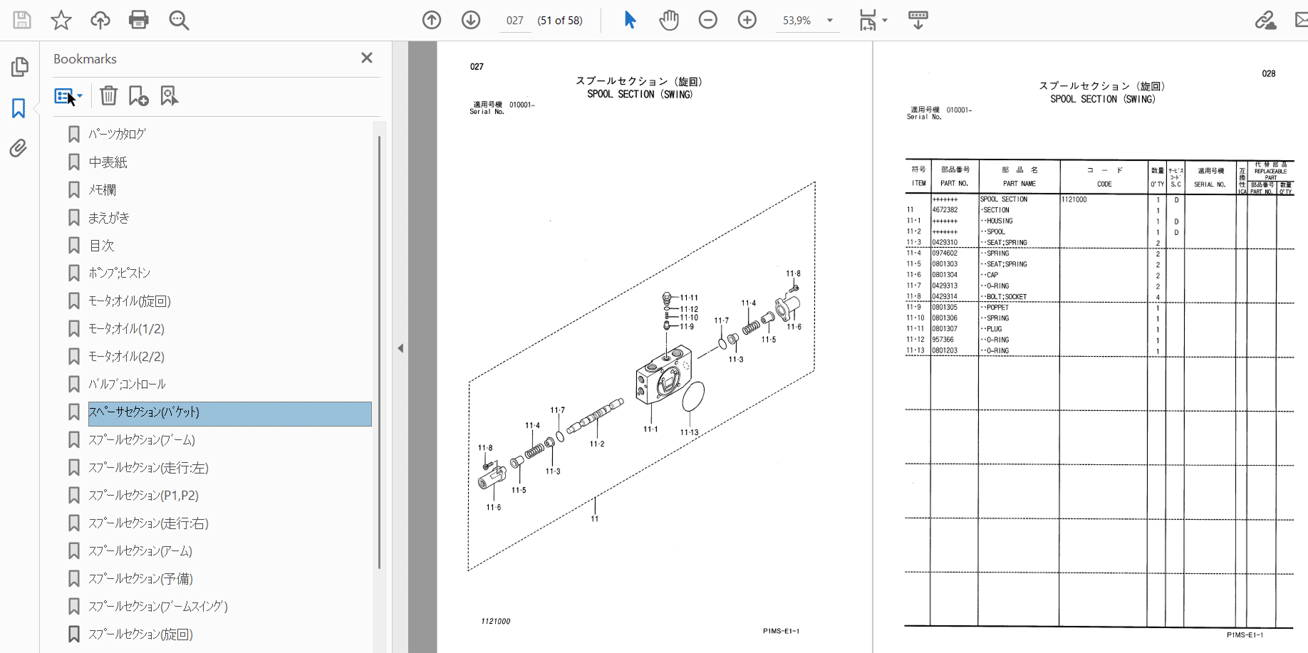Open bookmark メモ欄
The height and width of the screenshot is (653, 1308).
pos(102,190)
